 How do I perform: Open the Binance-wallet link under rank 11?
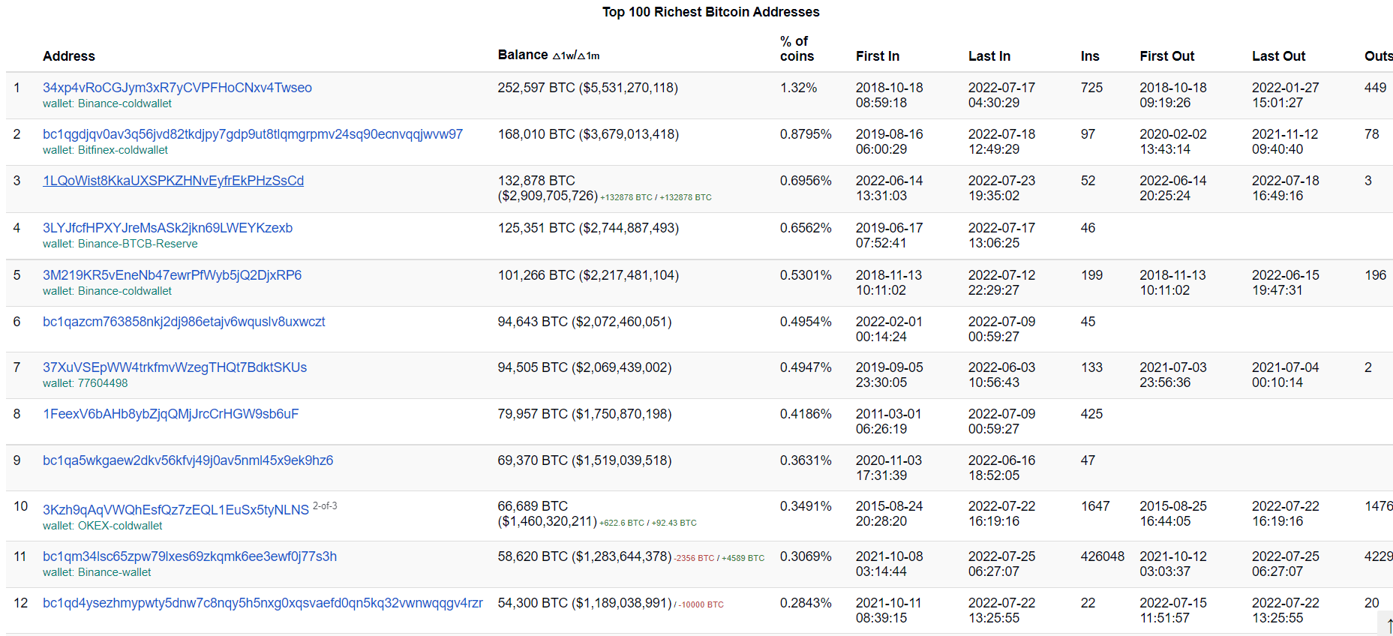[x=114, y=572]
